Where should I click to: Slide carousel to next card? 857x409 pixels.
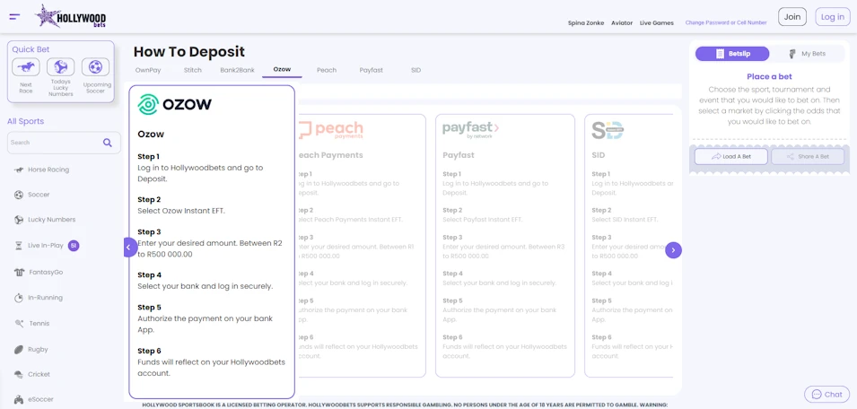click(x=673, y=250)
